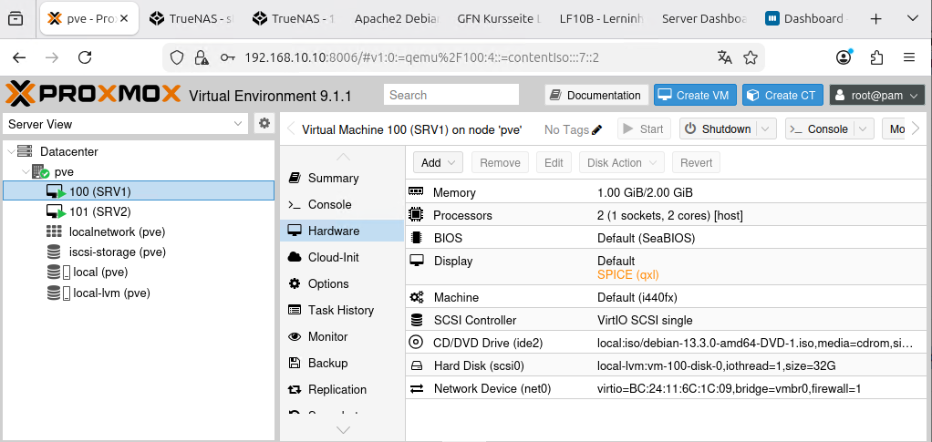Type in the Proxmox Search field

coord(451,95)
